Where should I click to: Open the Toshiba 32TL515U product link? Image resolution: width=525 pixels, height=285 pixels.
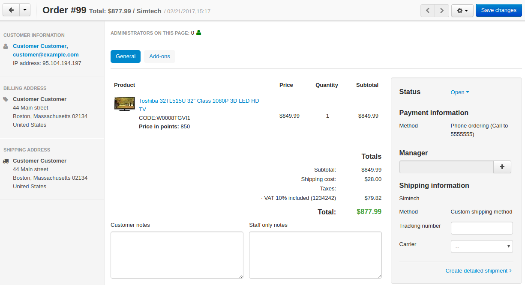199,105
